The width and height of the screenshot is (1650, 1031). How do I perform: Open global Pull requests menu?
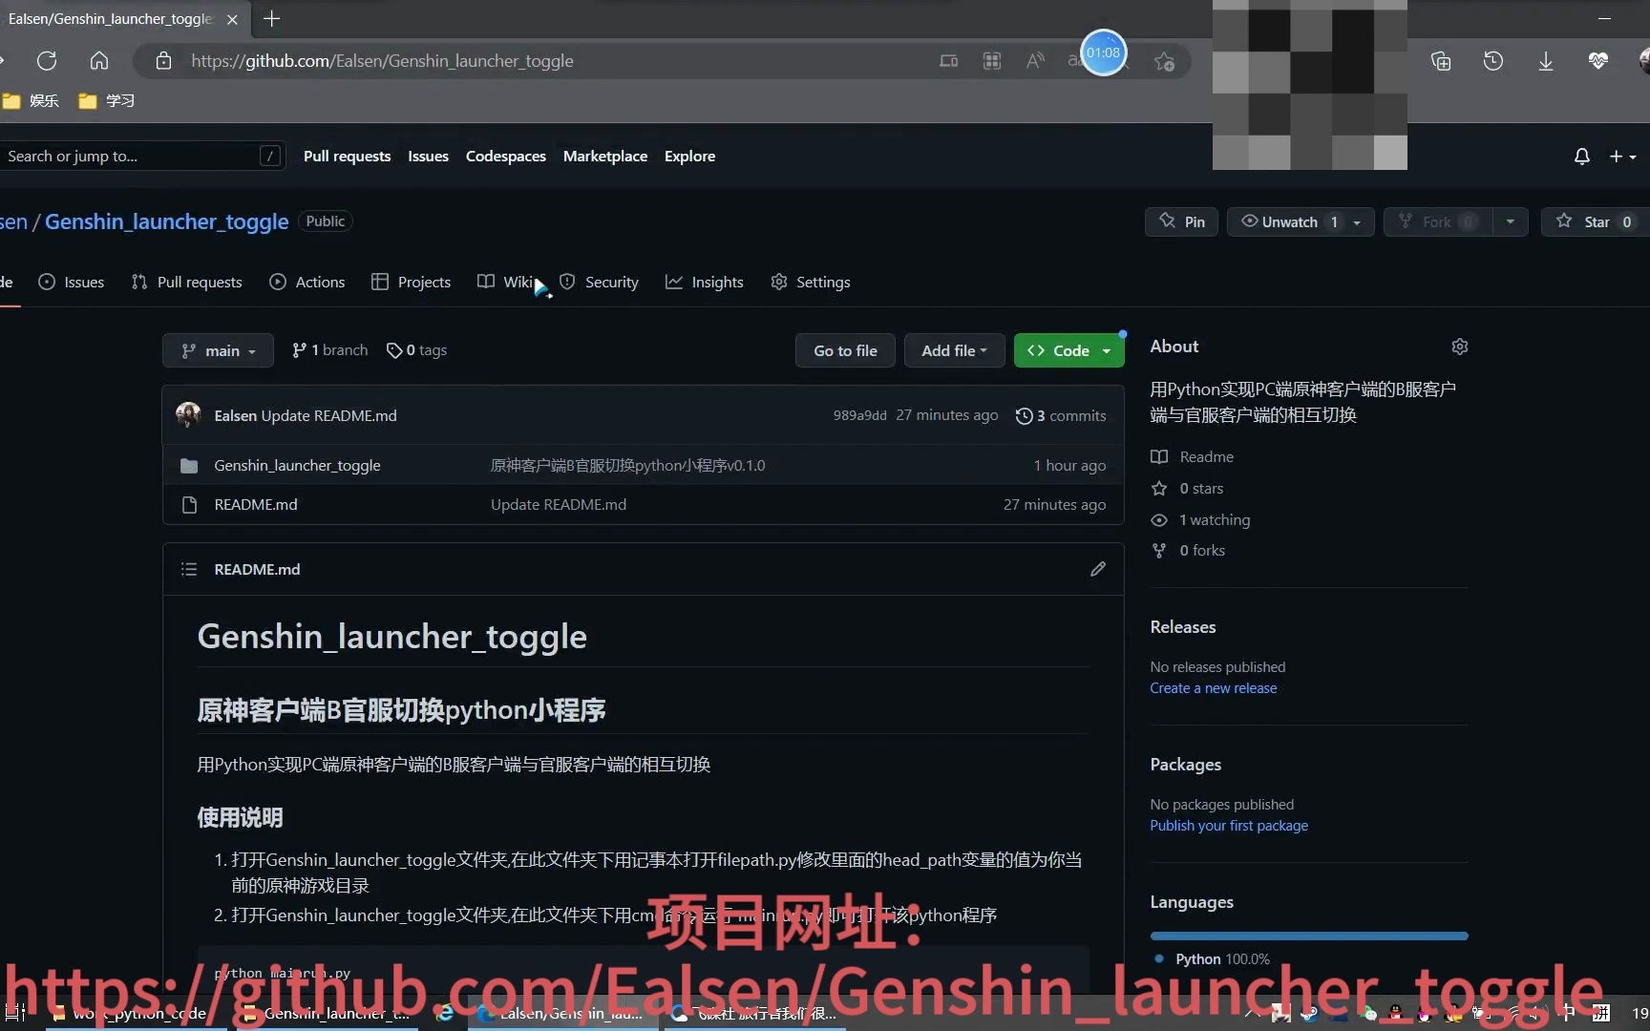[x=347, y=156]
